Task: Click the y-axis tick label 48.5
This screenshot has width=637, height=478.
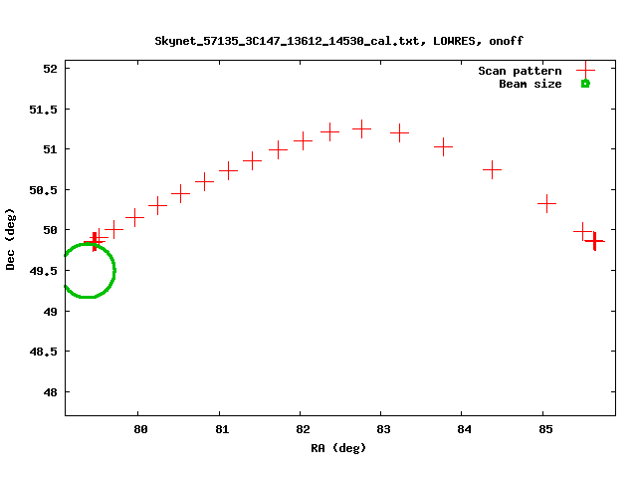Action: pos(44,352)
